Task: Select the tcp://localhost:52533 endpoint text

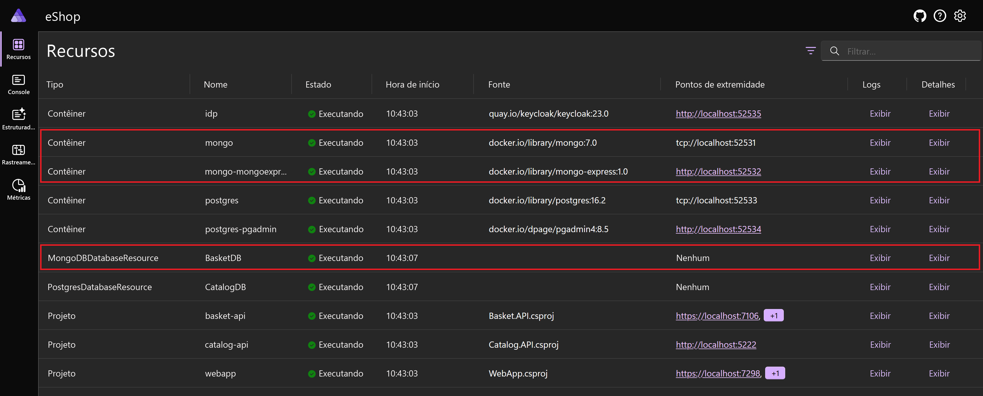Action: pyautogui.click(x=716, y=200)
